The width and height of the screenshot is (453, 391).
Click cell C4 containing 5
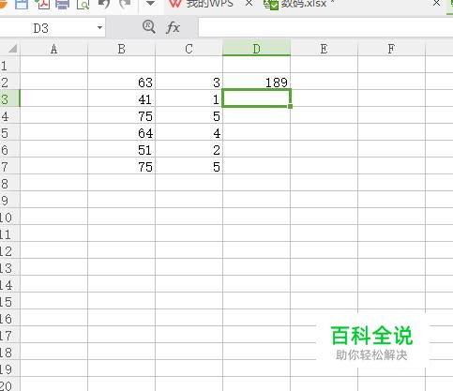(189, 116)
